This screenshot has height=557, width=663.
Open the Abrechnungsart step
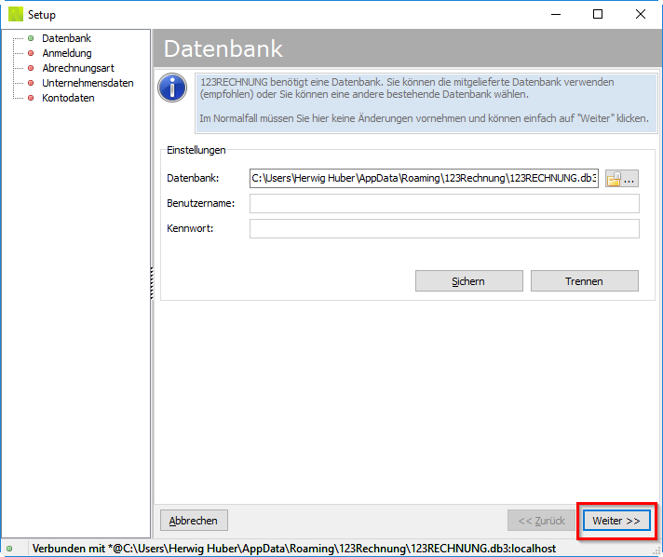tap(78, 68)
